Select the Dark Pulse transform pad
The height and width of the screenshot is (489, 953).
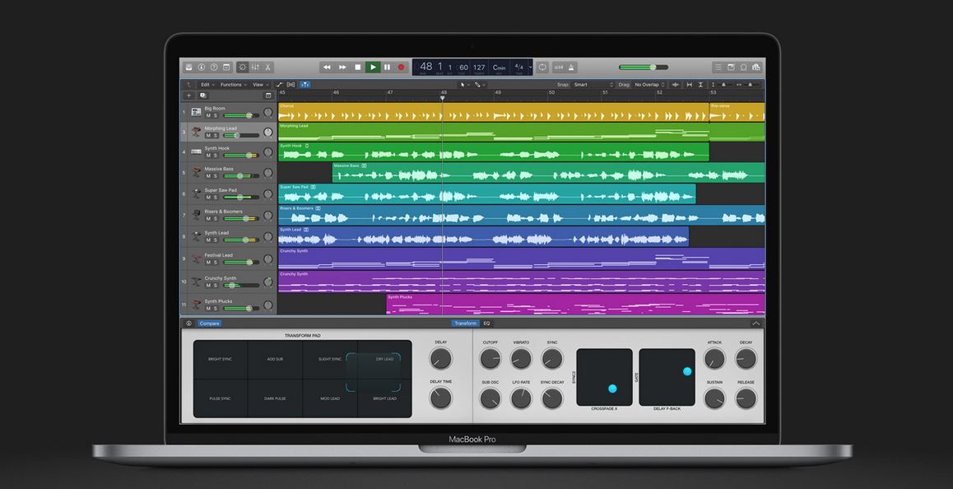(275, 398)
